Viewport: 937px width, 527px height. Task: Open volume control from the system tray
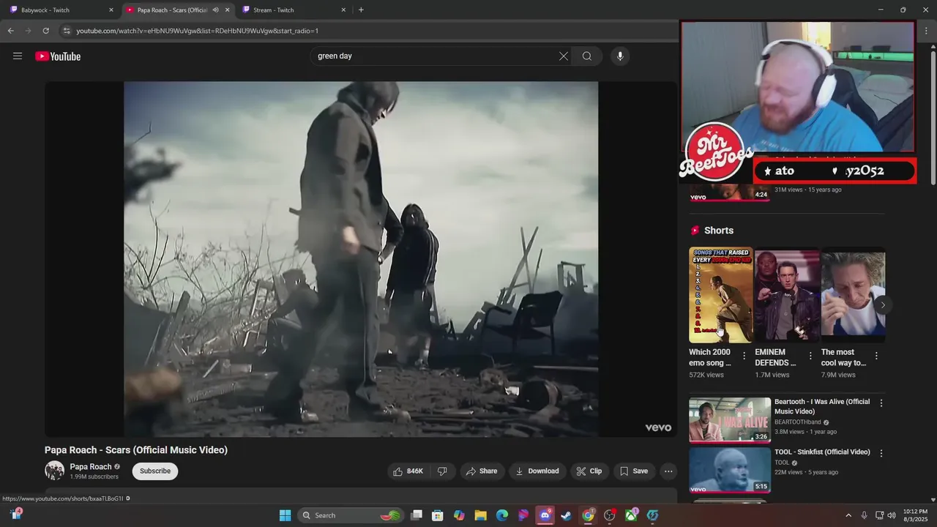[891, 515]
